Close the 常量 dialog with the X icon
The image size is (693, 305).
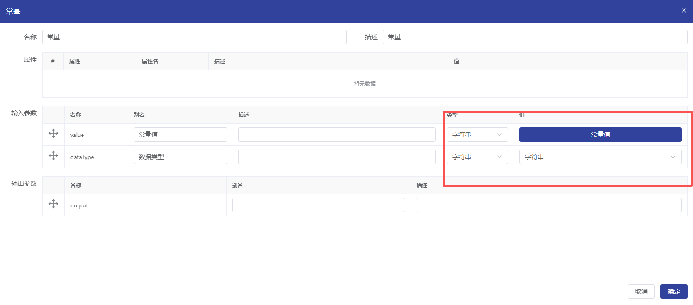click(x=683, y=10)
